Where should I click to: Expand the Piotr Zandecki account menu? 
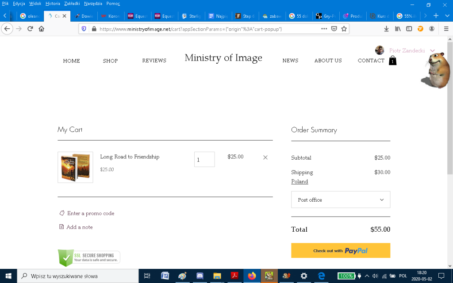(432, 51)
